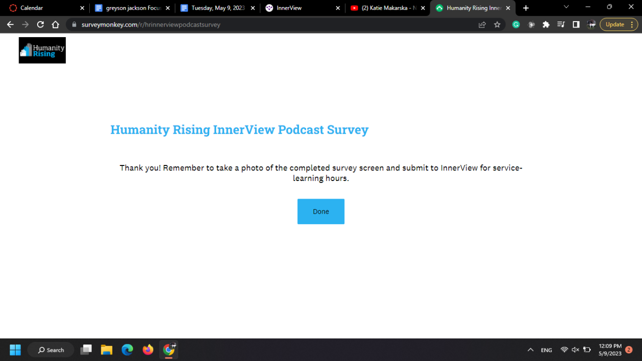Click the taskbar Search box
The image size is (642, 361).
click(51, 350)
